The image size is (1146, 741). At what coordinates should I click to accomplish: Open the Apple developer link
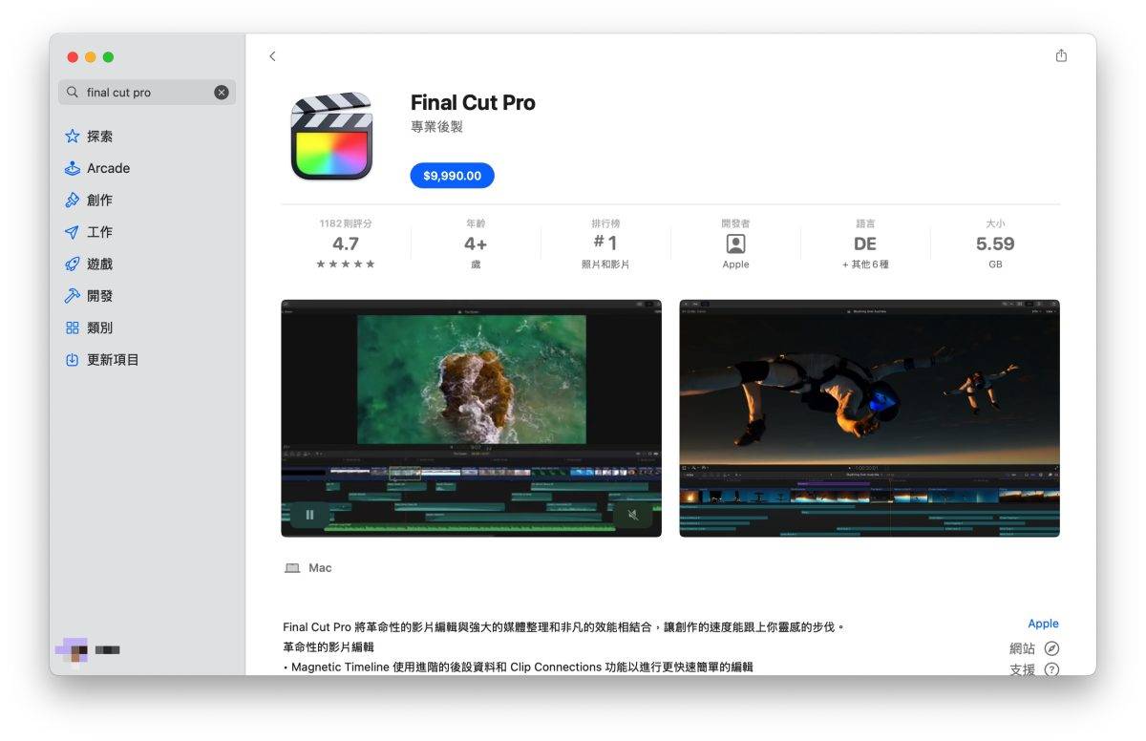pyautogui.click(x=1043, y=624)
